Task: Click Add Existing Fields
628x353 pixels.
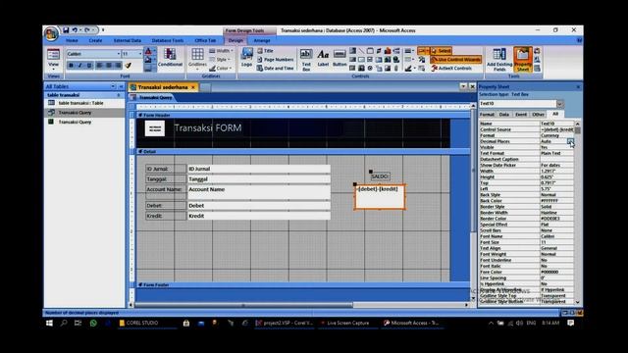Action: coord(499,60)
